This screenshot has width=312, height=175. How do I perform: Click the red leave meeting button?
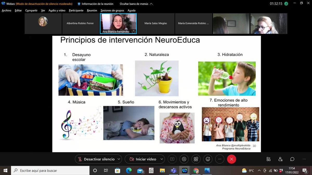[231, 159]
